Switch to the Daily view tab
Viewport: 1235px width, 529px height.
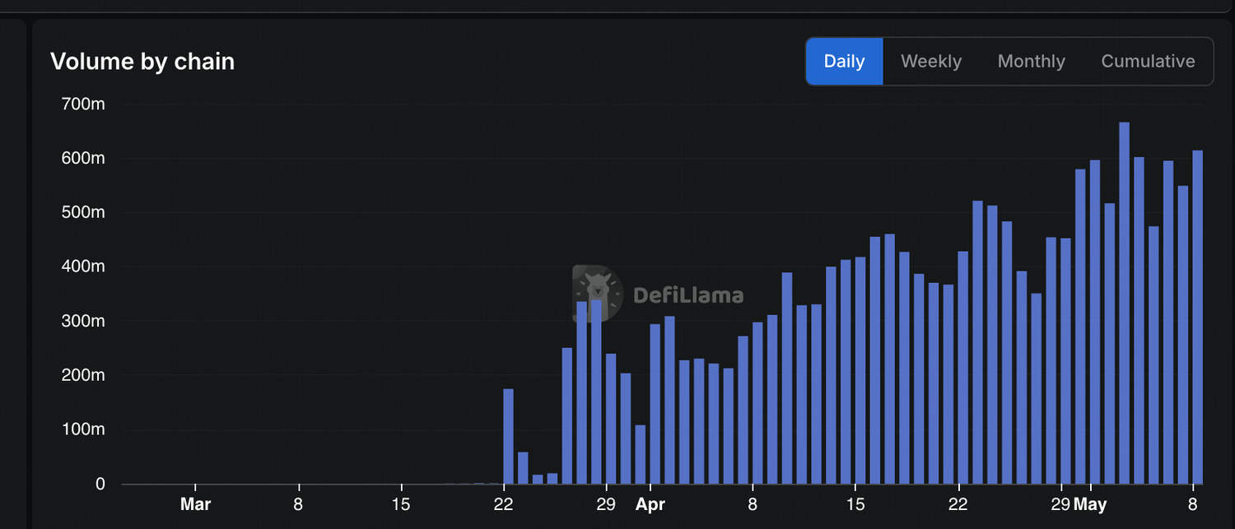[x=844, y=61]
